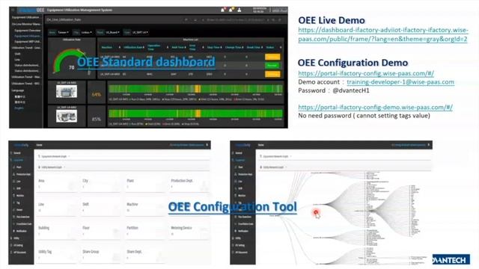The height and width of the screenshot is (269, 479).
Task: Expand On-Line Monitor Management in the dashboard sidebar
Action: pyautogui.click(x=26, y=24)
